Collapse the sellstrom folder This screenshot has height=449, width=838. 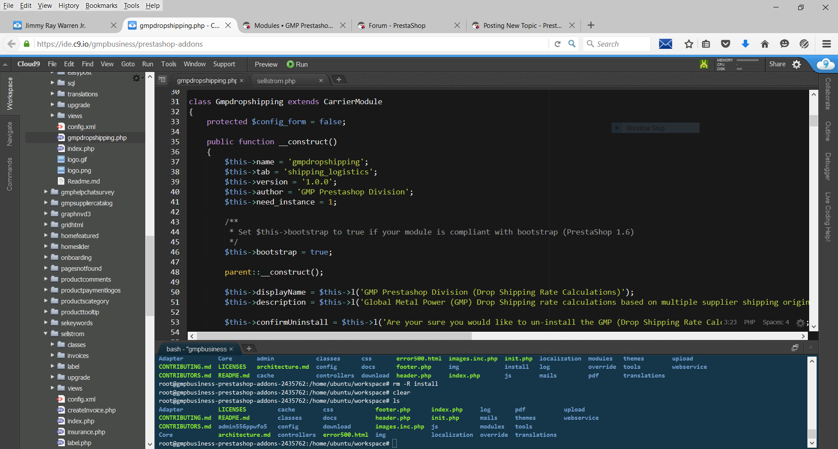(x=46, y=334)
